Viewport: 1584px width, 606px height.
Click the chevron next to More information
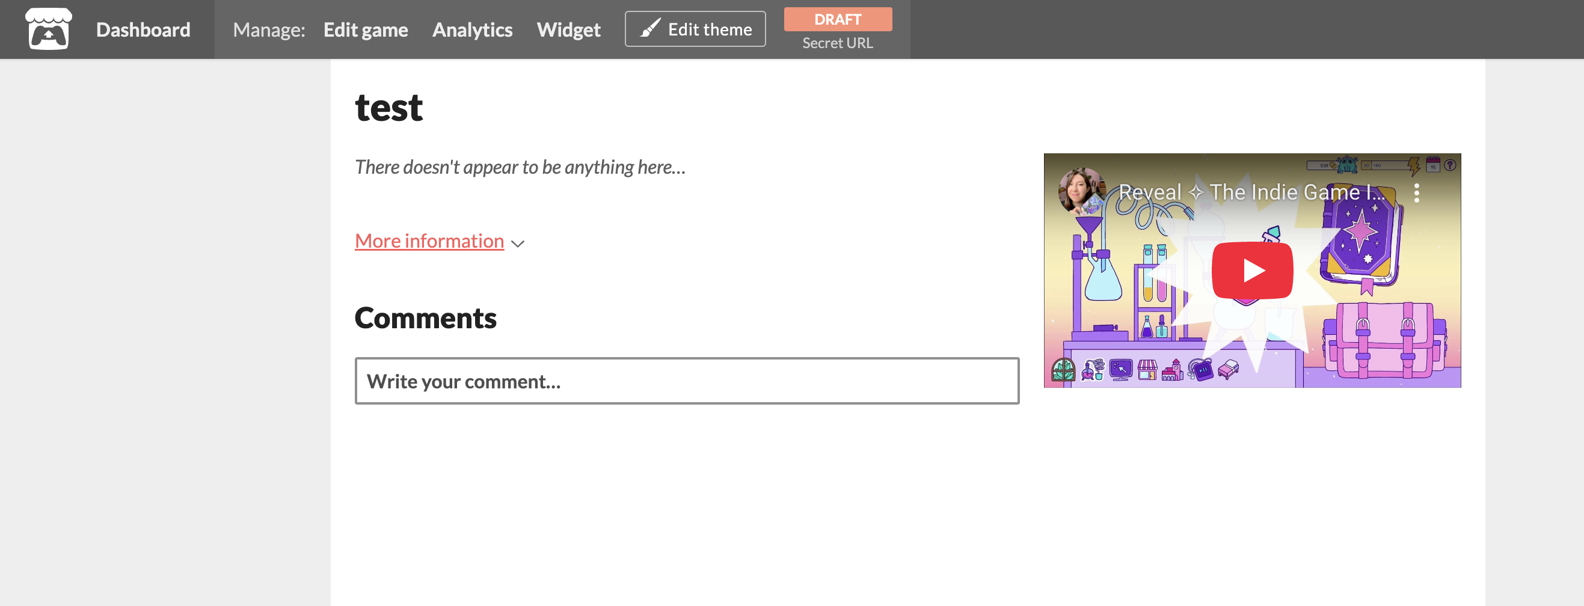click(518, 243)
